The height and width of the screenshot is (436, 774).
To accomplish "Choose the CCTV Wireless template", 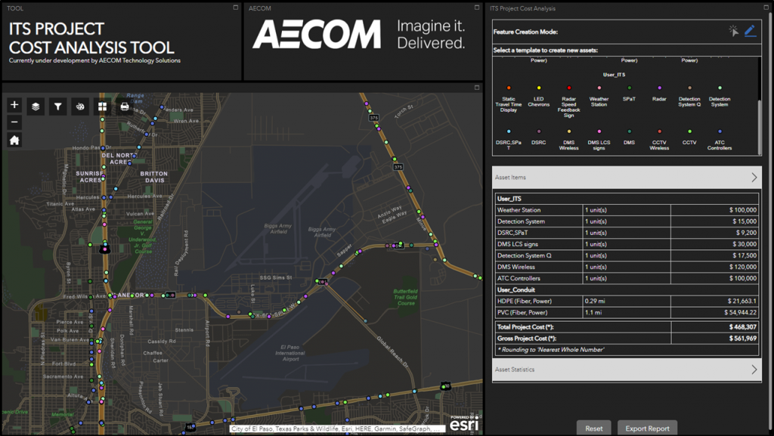I will (659, 141).
